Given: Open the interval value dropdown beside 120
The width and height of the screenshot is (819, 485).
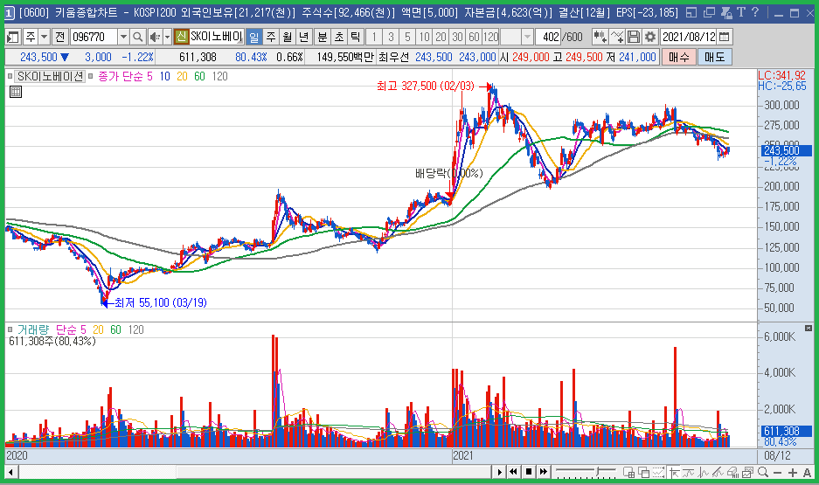Looking at the screenshot, I should tap(527, 37).
